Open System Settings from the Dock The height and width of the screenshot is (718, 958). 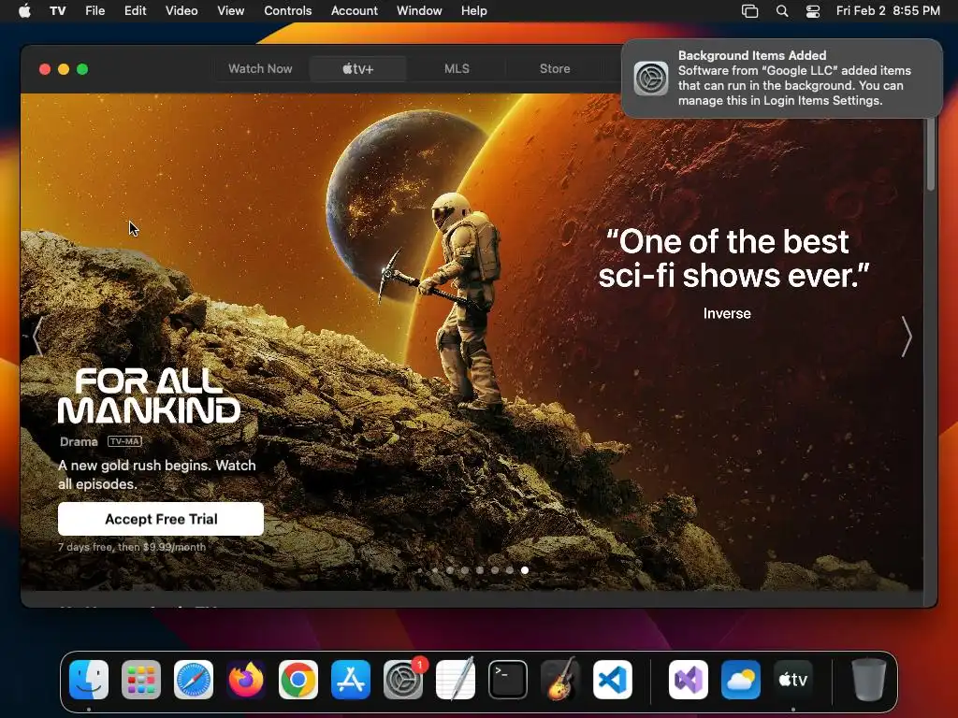(x=403, y=680)
